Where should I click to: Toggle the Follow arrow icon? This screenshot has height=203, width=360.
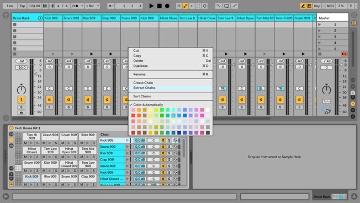click(x=111, y=6)
